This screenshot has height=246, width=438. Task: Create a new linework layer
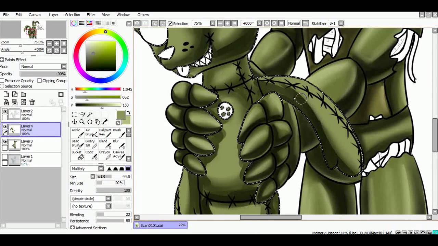coord(15,95)
